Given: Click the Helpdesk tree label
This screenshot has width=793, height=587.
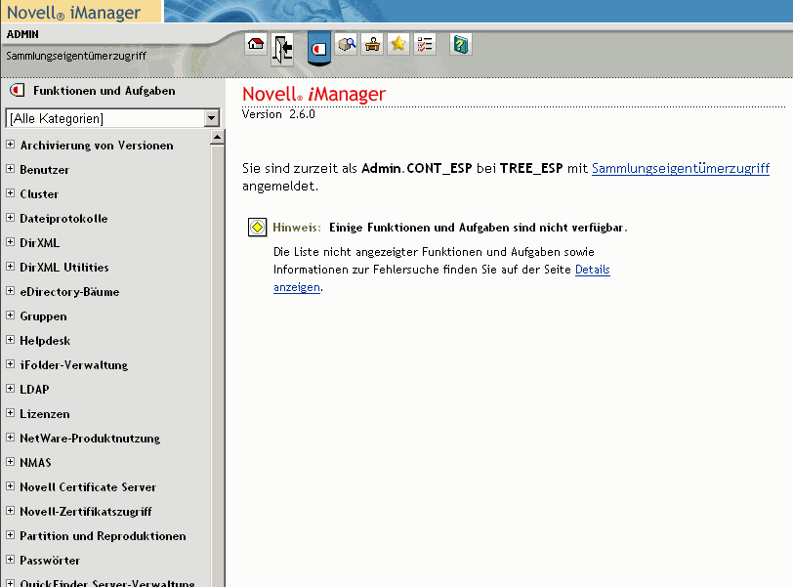Looking at the screenshot, I should pos(45,341).
